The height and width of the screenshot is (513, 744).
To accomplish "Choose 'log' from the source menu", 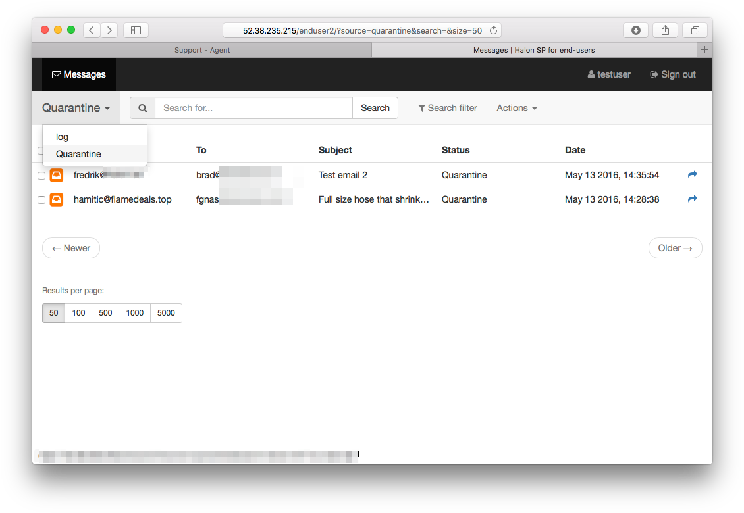I will pos(63,137).
